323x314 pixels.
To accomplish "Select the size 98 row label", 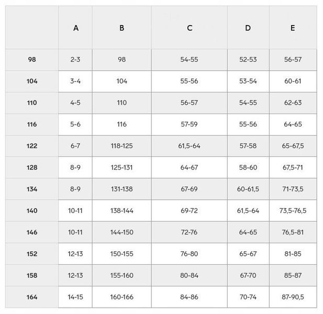I will 32,60.
